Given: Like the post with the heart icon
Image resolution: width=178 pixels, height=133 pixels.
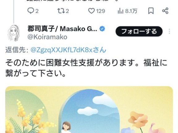Looking at the screenshot, I should pos(91,11).
